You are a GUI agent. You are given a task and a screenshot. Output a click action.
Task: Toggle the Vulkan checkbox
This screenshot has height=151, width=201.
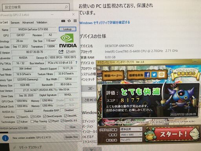[18, 122]
